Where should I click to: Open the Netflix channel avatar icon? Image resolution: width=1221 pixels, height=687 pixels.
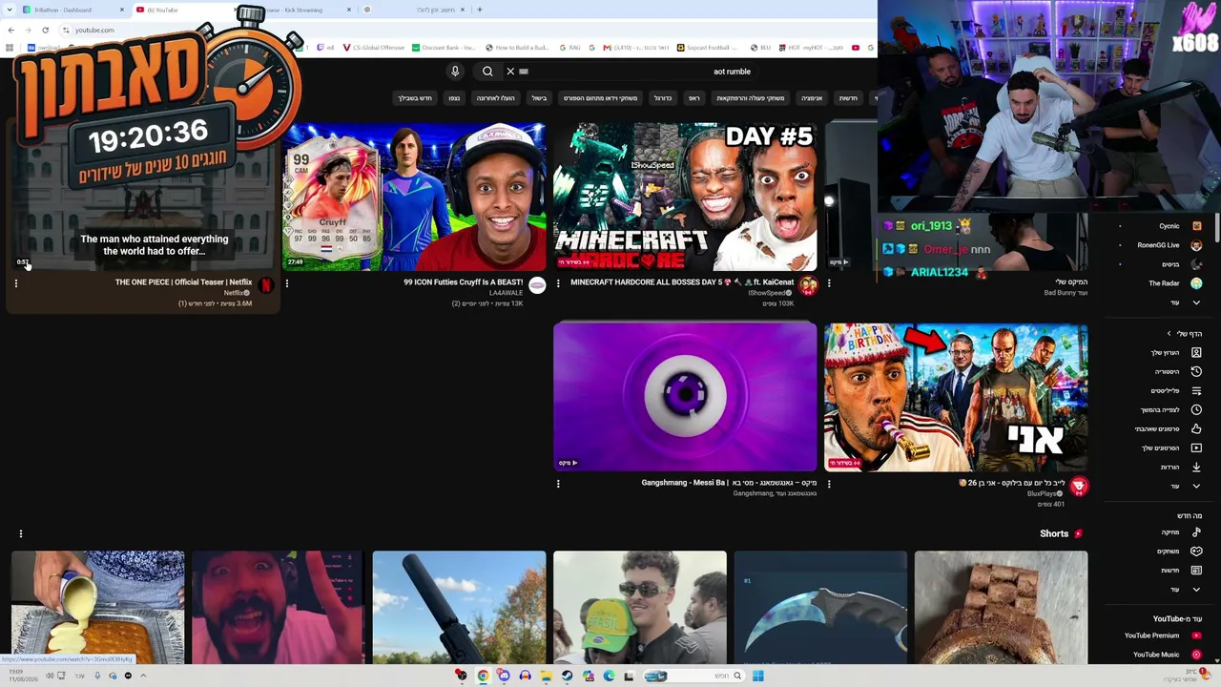[266, 285]
